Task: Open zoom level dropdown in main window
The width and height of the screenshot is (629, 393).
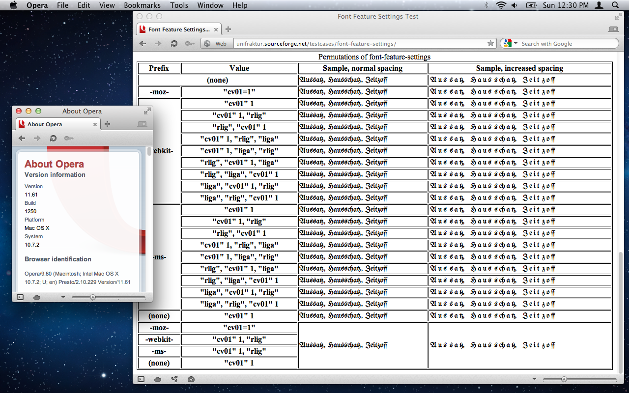Action: click(x=535, y=379)
